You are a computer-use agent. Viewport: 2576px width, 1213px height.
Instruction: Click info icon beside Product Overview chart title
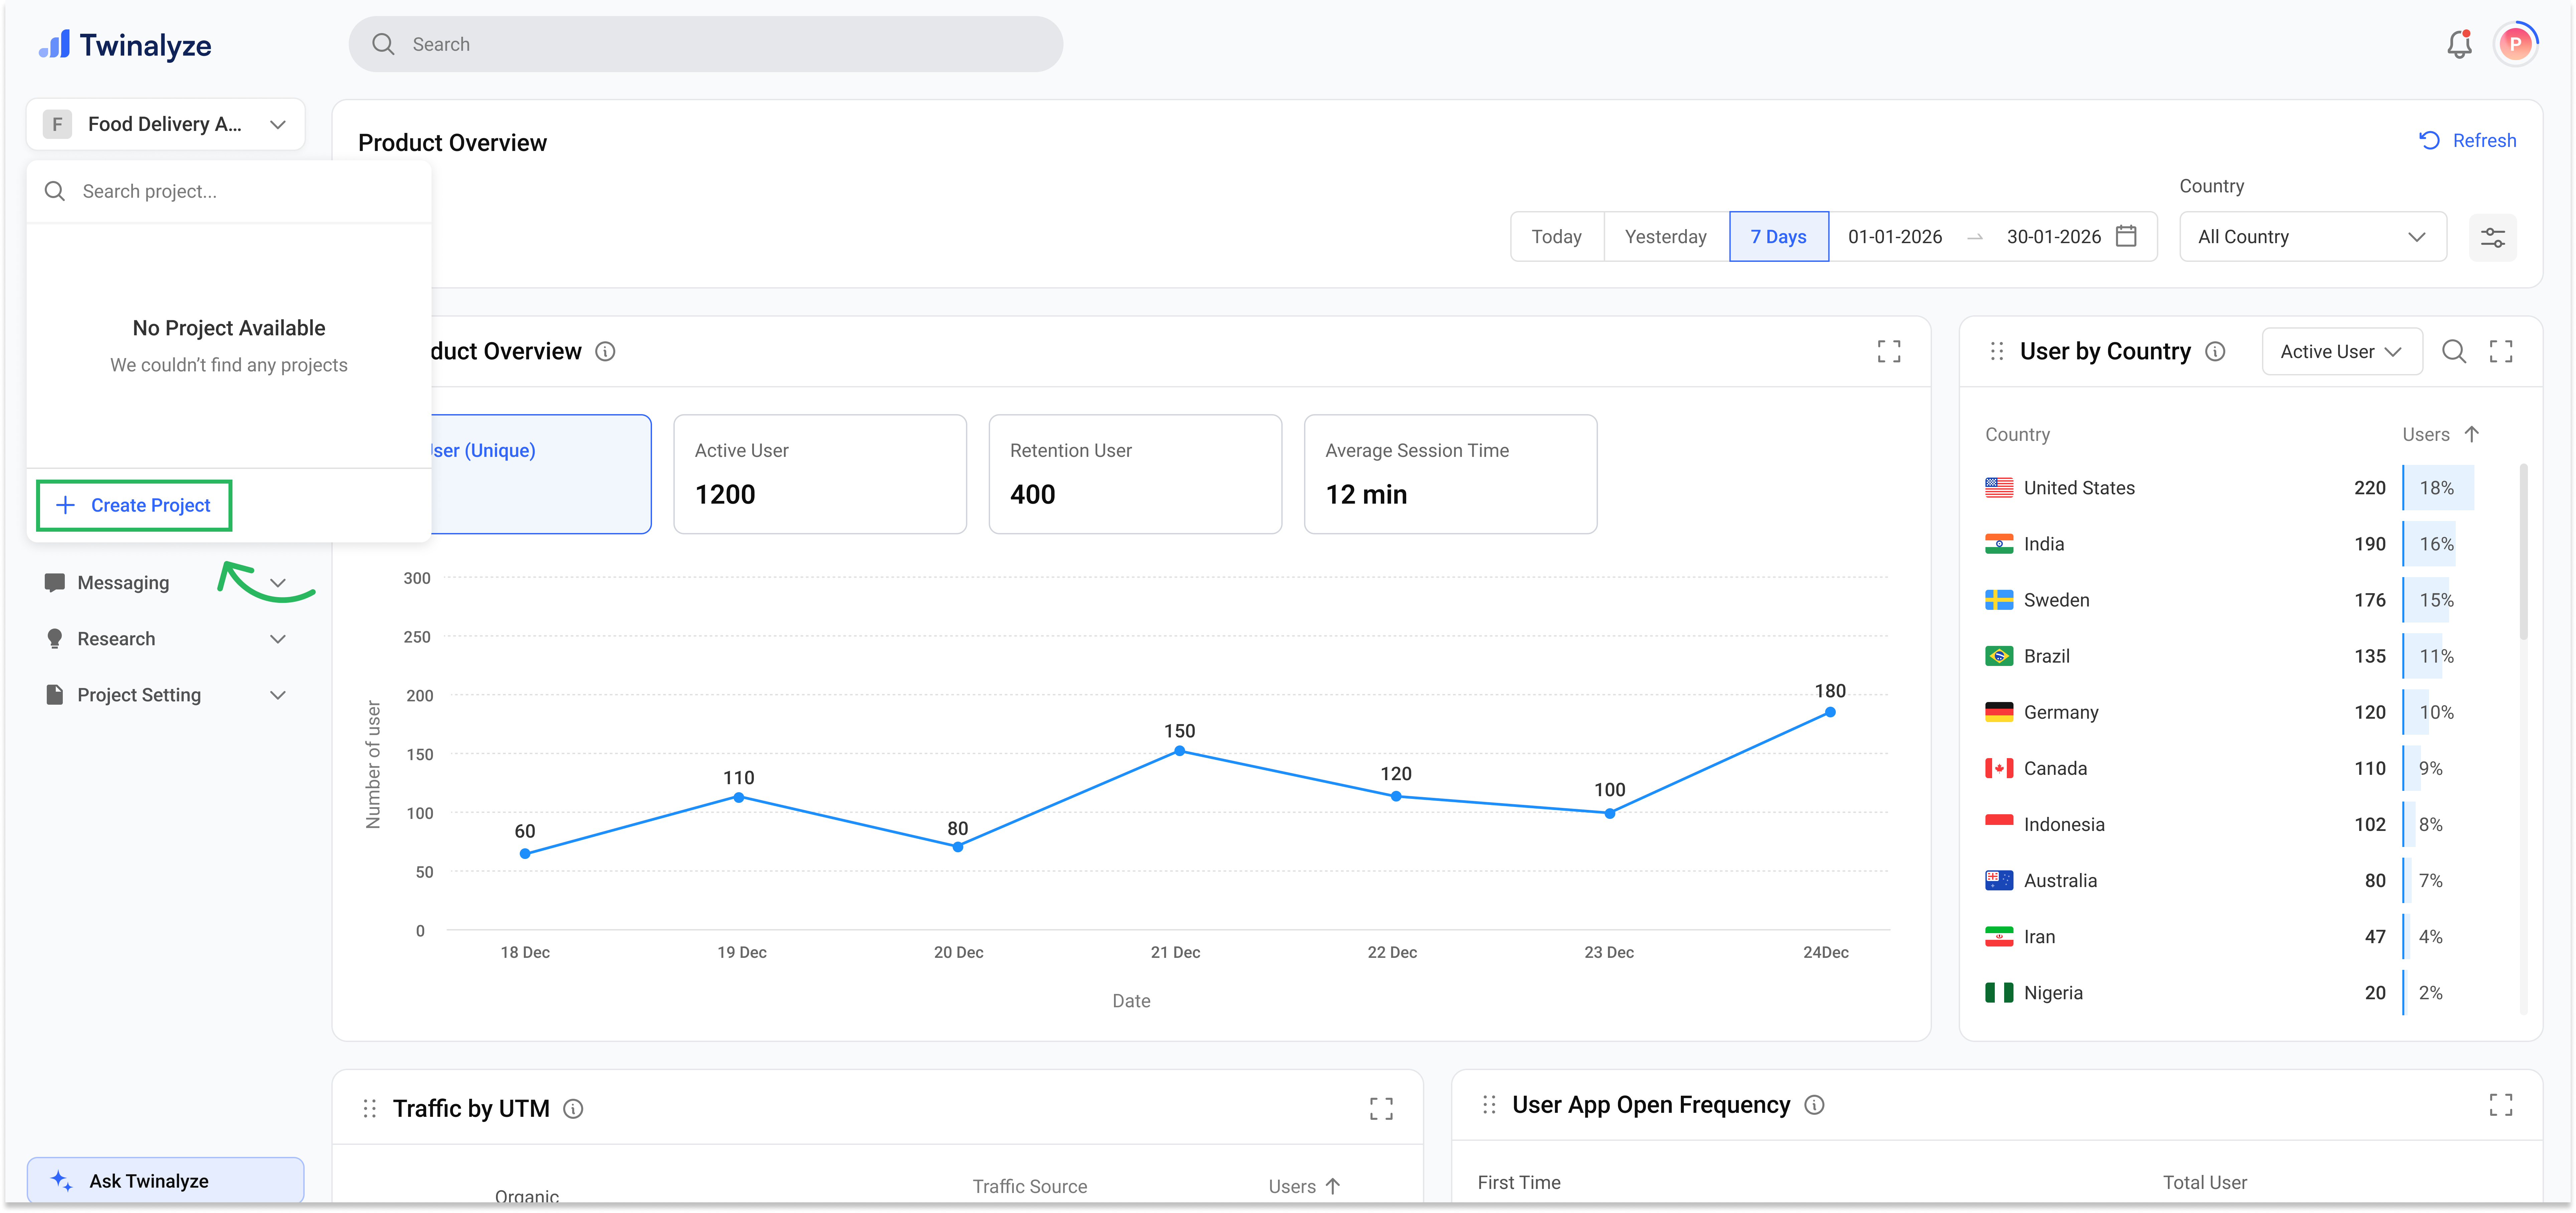tap(605, 351)
